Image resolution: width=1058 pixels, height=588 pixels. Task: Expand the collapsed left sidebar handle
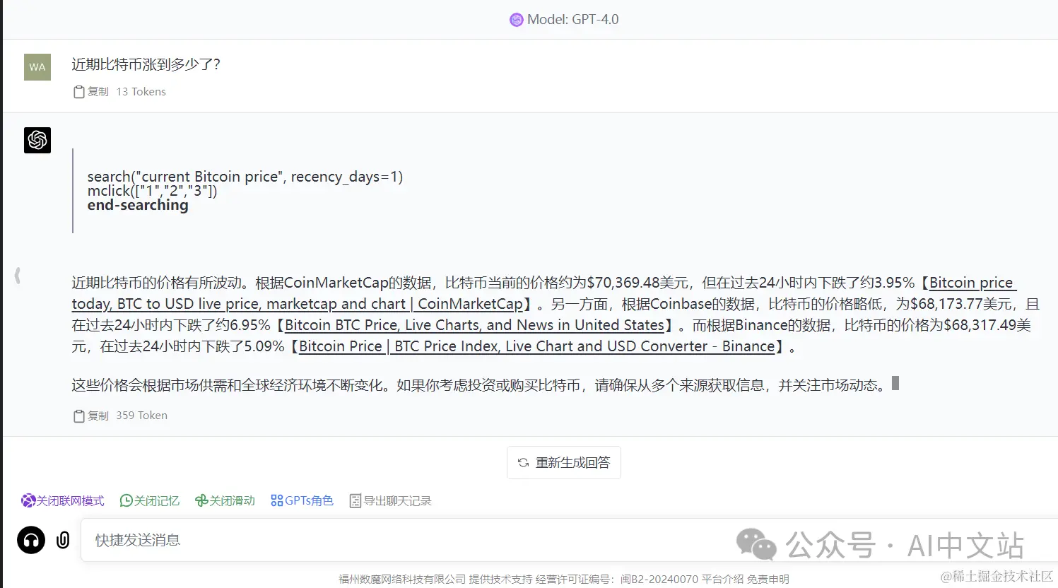tap(18, 276)
